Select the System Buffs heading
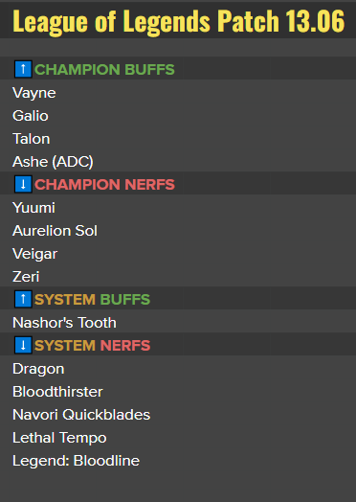 [x=92, y=300]
